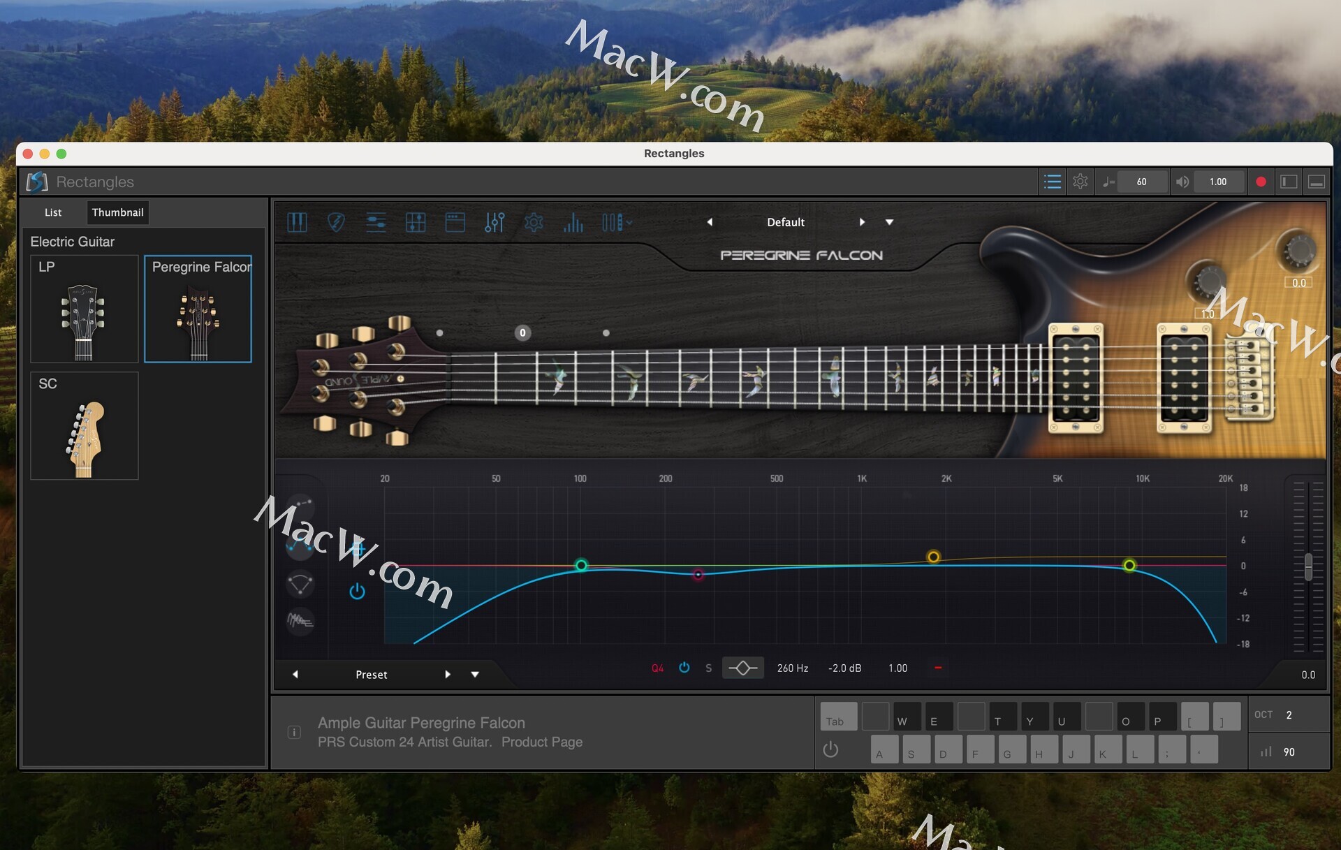Viewport: 1341px width, 850px height.
Task: Click the capo marker showing 0
Action: pyautogui.click(x=522, y=333)
